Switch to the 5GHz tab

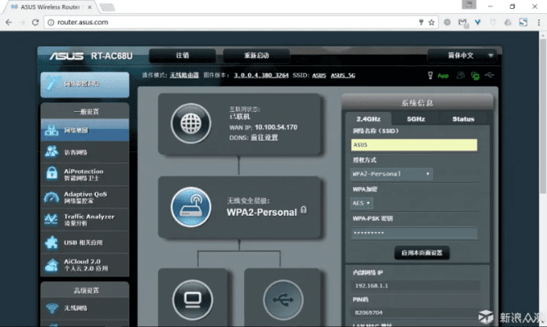tap(416, 119)
